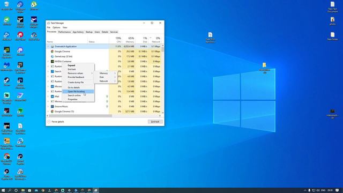Select the Epic Games Launcher desktop shortcut

pyautogui.click(x=20, y=68)
